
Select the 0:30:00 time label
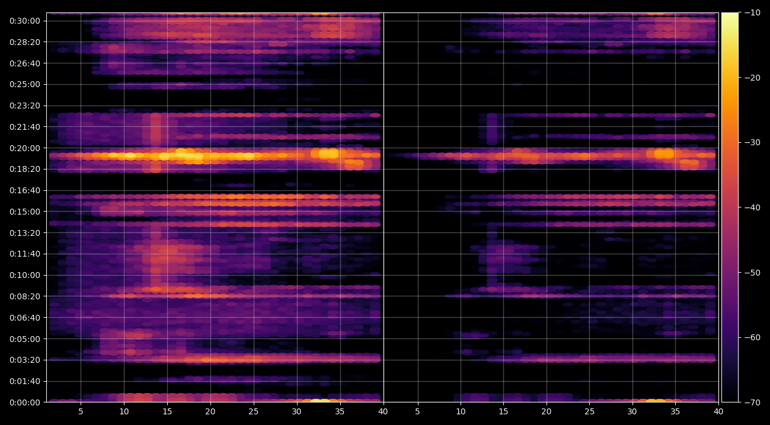pos(24,21)
